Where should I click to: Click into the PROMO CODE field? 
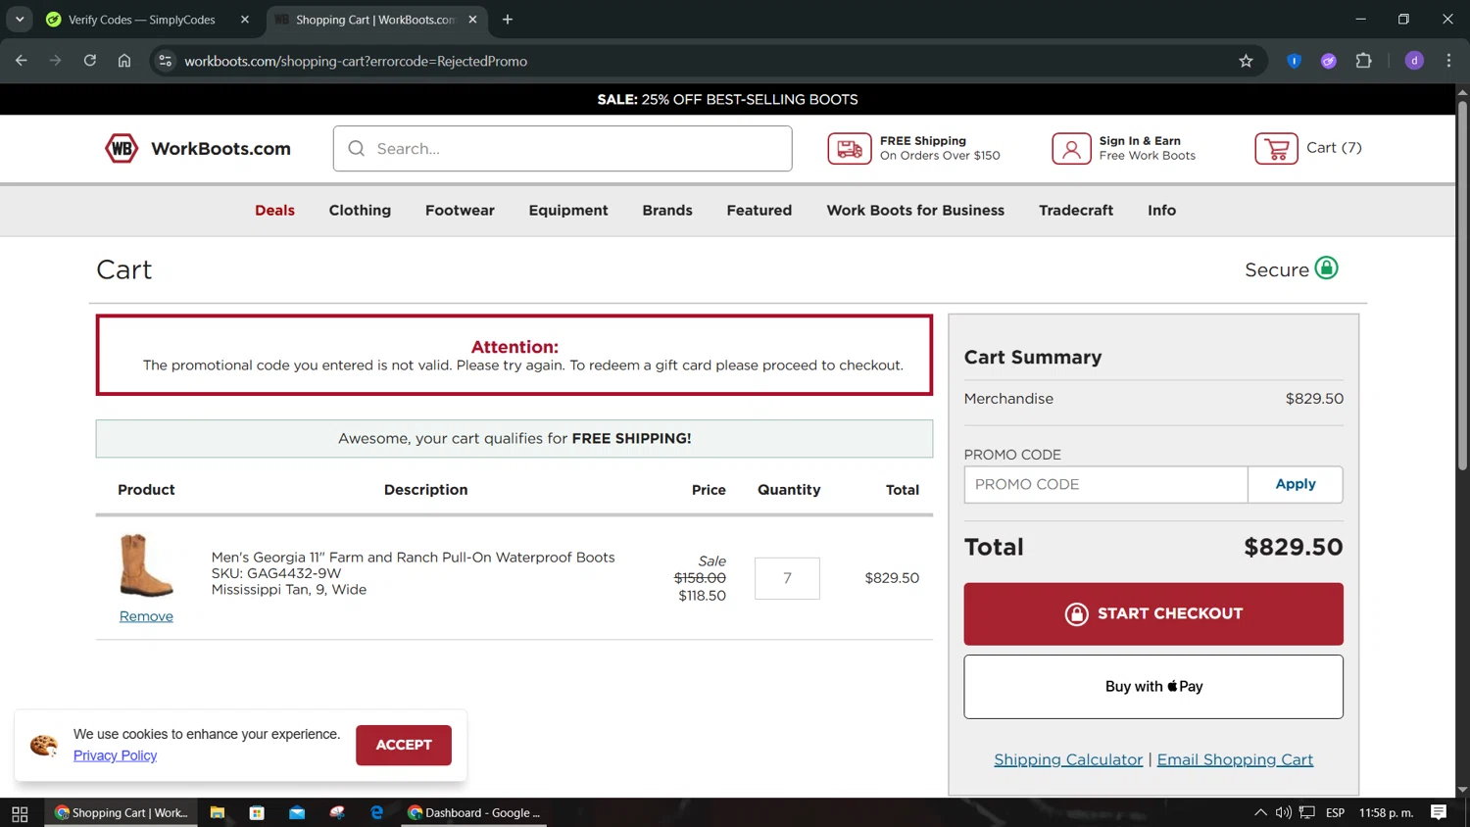pyautogui.click(x=1105, y=484)
